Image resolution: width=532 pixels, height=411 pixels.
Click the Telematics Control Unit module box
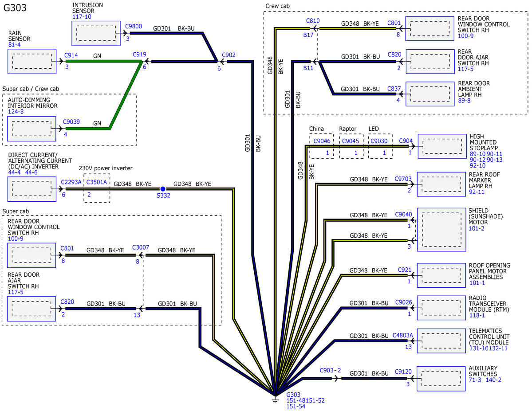441,341
